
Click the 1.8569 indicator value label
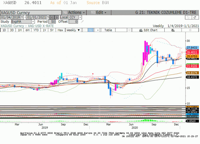[192, 121]
